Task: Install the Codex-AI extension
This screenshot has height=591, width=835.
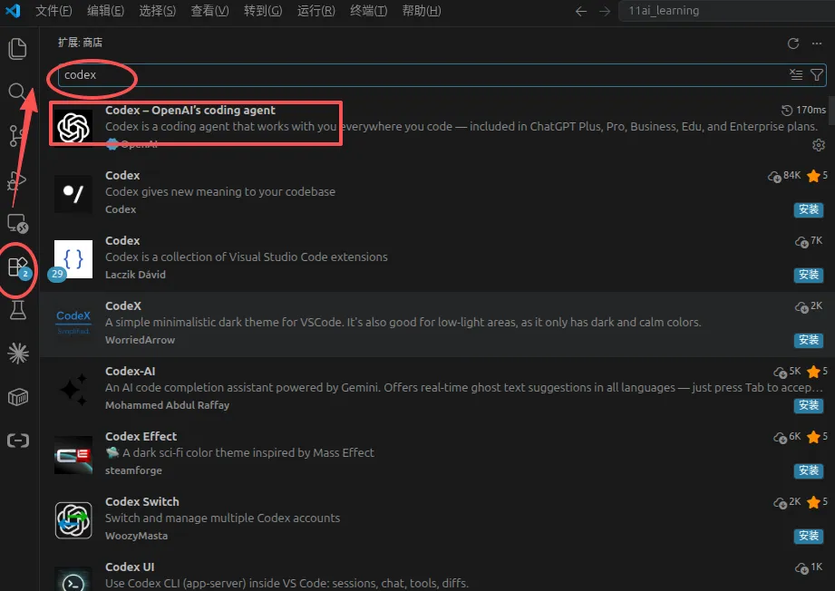Action: [x=809, y=405]
